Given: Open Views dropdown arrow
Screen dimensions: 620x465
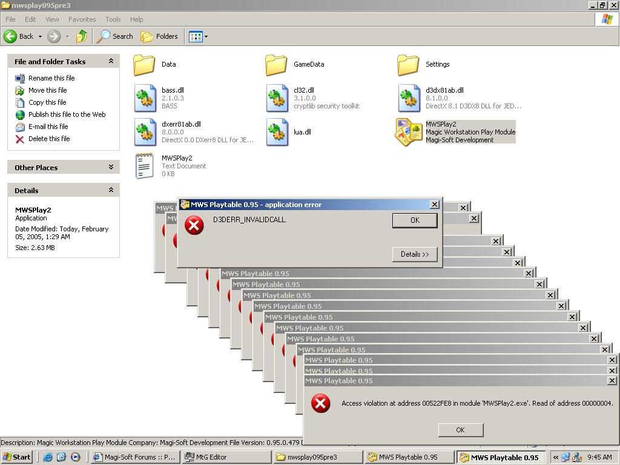Looking at the screenshot, I should tap(206, 37).
